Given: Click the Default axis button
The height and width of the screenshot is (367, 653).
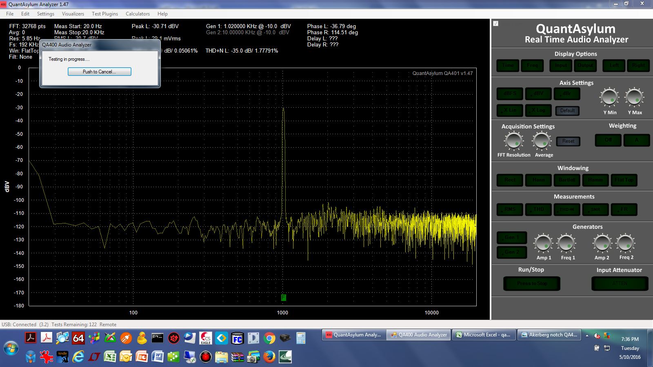Looking at the screenshot, I should 567,111.
